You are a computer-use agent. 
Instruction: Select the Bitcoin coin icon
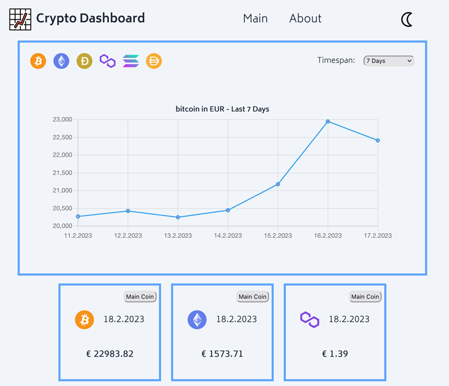tap(38, 61)
